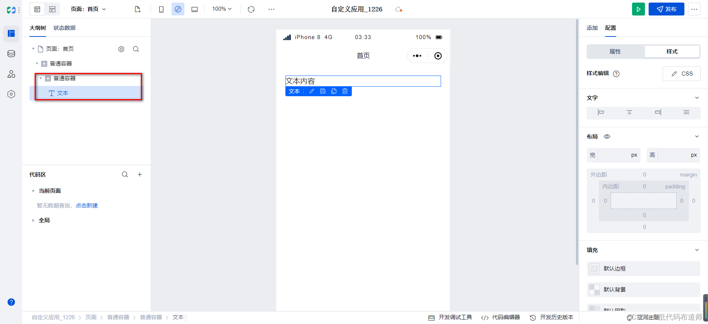Select the mobile phone preview mode
The width and height of the screenshot is (708, 324).
pos(161,9)
